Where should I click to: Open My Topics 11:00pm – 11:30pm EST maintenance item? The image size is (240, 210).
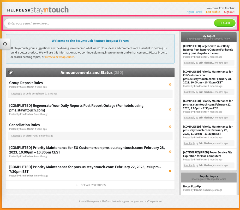208,130
